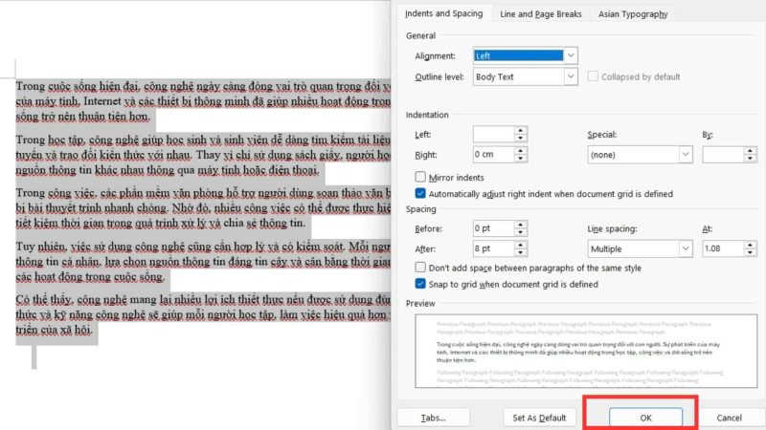Click the paragraph starting 'Trong cuộc sống hiện đại'
Screen dimensions: 766x430
click(x=203, y=101)
